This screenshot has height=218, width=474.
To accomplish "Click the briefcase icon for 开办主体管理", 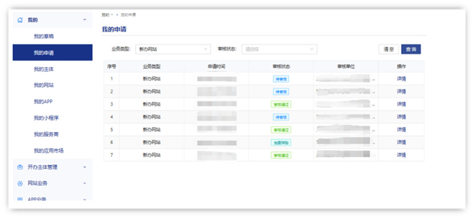I will tap(20, 167).
